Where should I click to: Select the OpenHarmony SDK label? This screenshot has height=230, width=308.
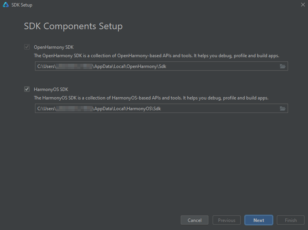point(53,47)
